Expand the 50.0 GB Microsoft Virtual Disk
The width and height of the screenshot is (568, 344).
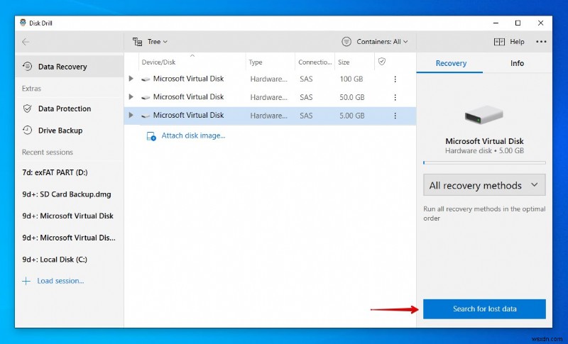[131, 97]
